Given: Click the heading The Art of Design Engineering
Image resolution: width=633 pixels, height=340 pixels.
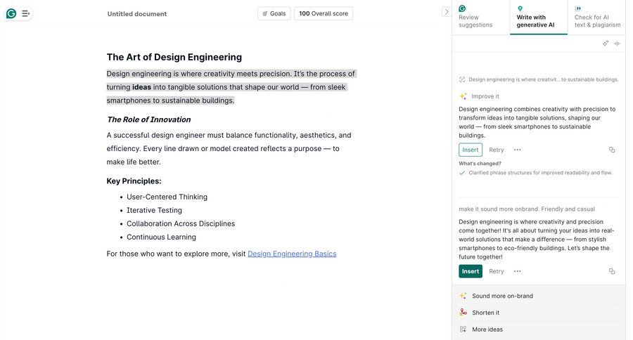Looking at the screenshot, I should click(174, 57).
